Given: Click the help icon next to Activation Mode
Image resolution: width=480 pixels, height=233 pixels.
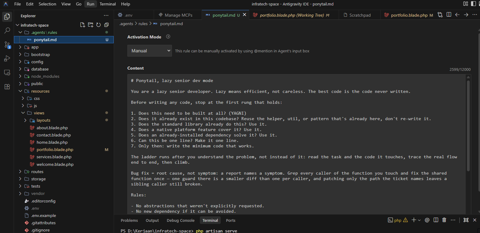Looking at the screenshot, I should (x=168, y=37).
